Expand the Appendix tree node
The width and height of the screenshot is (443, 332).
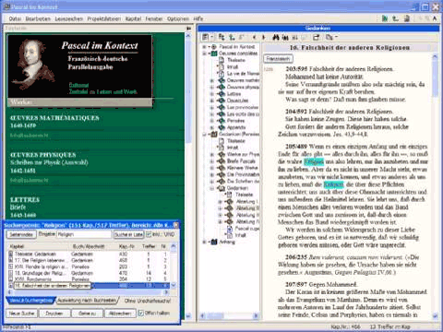(211, 127)
